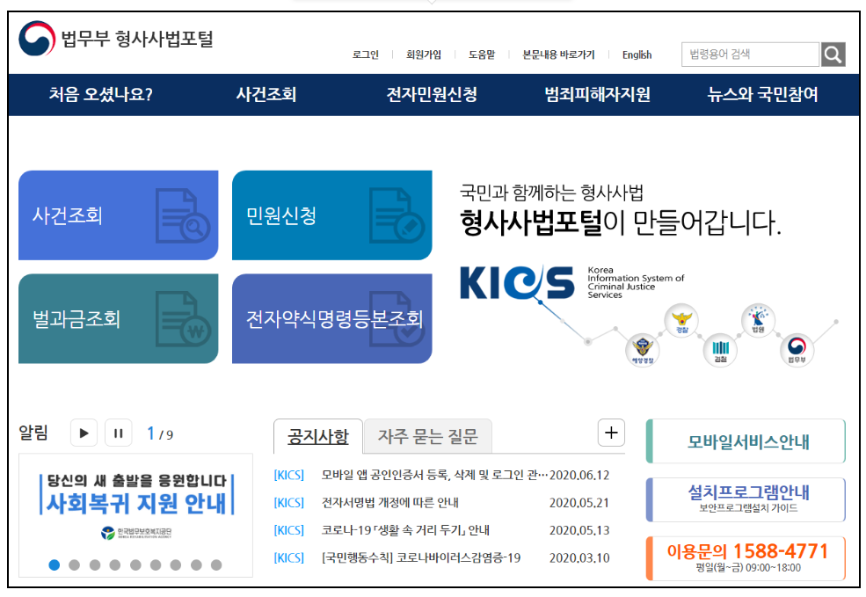
Task: Switch to the 자주 묻는 질문 tab
Action: 427,437
